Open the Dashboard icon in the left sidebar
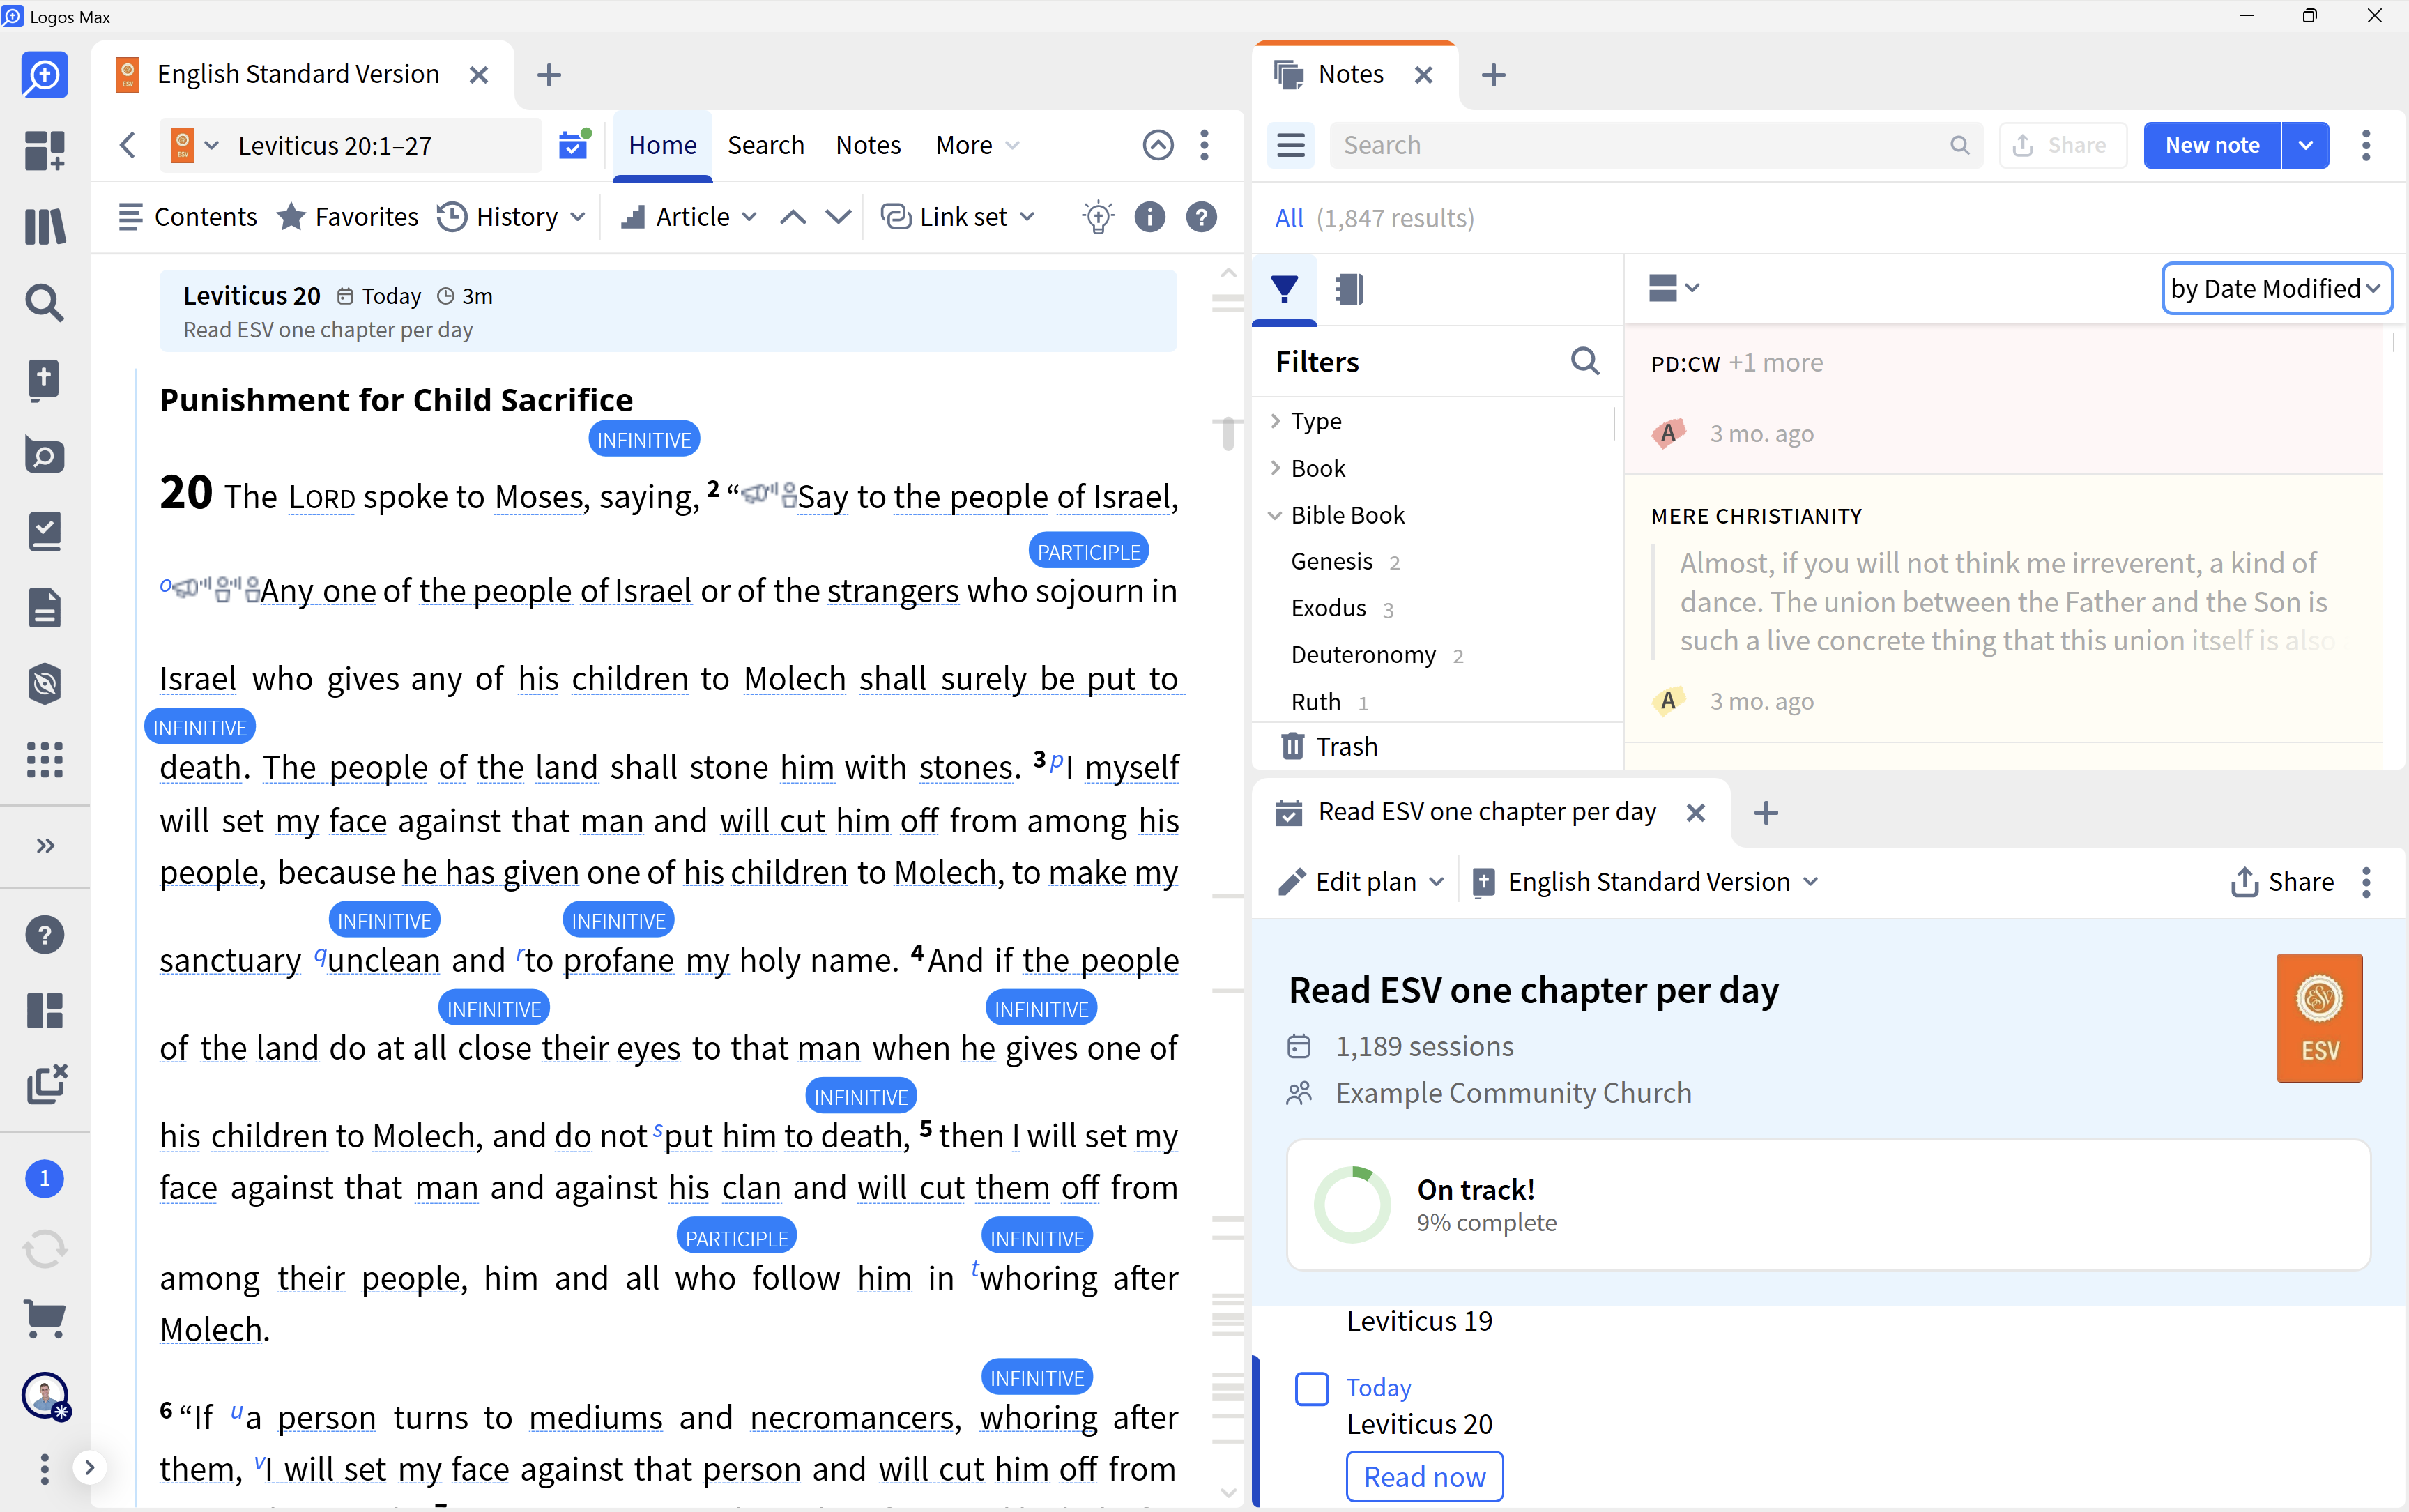This screenshot has height=1512, width=2409. coord(44,151)
